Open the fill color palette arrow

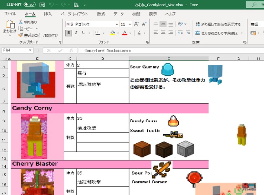[x=118, y=33]
